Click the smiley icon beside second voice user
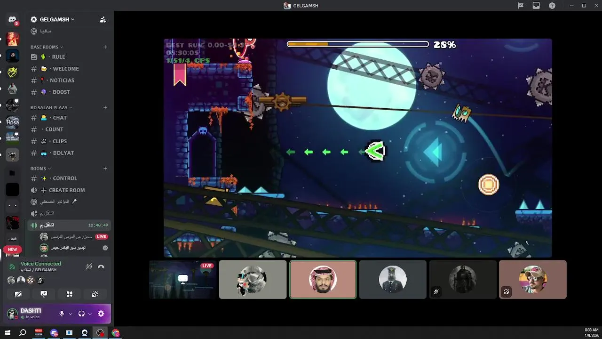 click(x=105, y=248)
